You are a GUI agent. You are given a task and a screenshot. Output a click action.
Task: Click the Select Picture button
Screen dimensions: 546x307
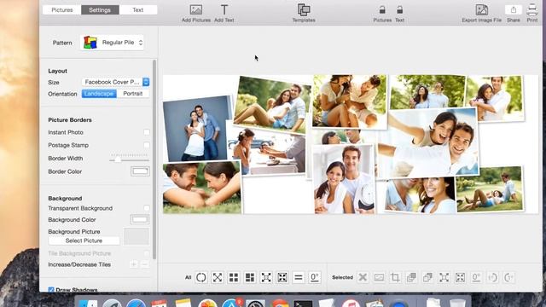tap(84, 240)
